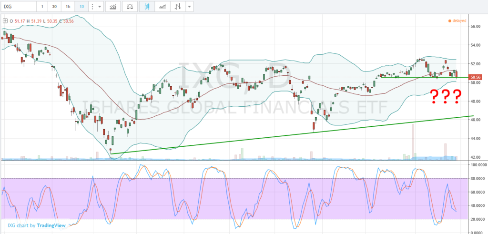
Task: Click the 50.56 current price label
Action: pos(475,77)
